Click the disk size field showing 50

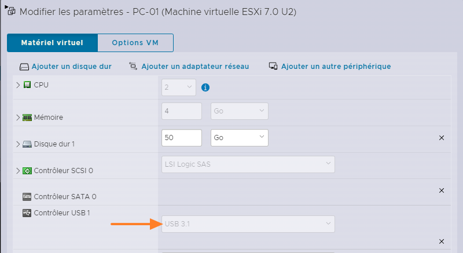click(x=181, y=138)
